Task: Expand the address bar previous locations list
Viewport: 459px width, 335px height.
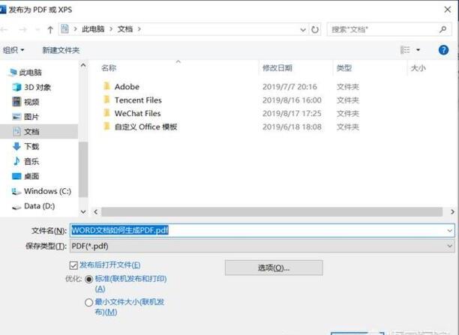Action: tap(303, 29)
